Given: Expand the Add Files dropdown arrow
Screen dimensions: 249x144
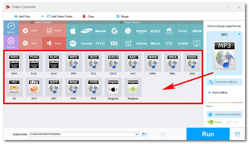Looking at the screenshot, I should coord(42,16).
